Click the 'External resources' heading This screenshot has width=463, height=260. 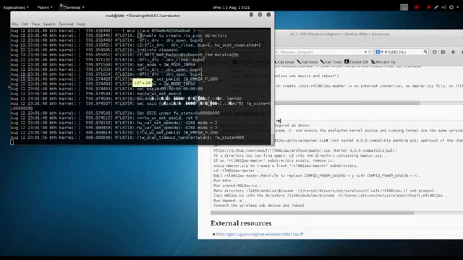[241, 223]
